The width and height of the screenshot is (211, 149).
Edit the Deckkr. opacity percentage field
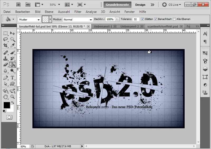pyautogui.click(x=110, y=19)
